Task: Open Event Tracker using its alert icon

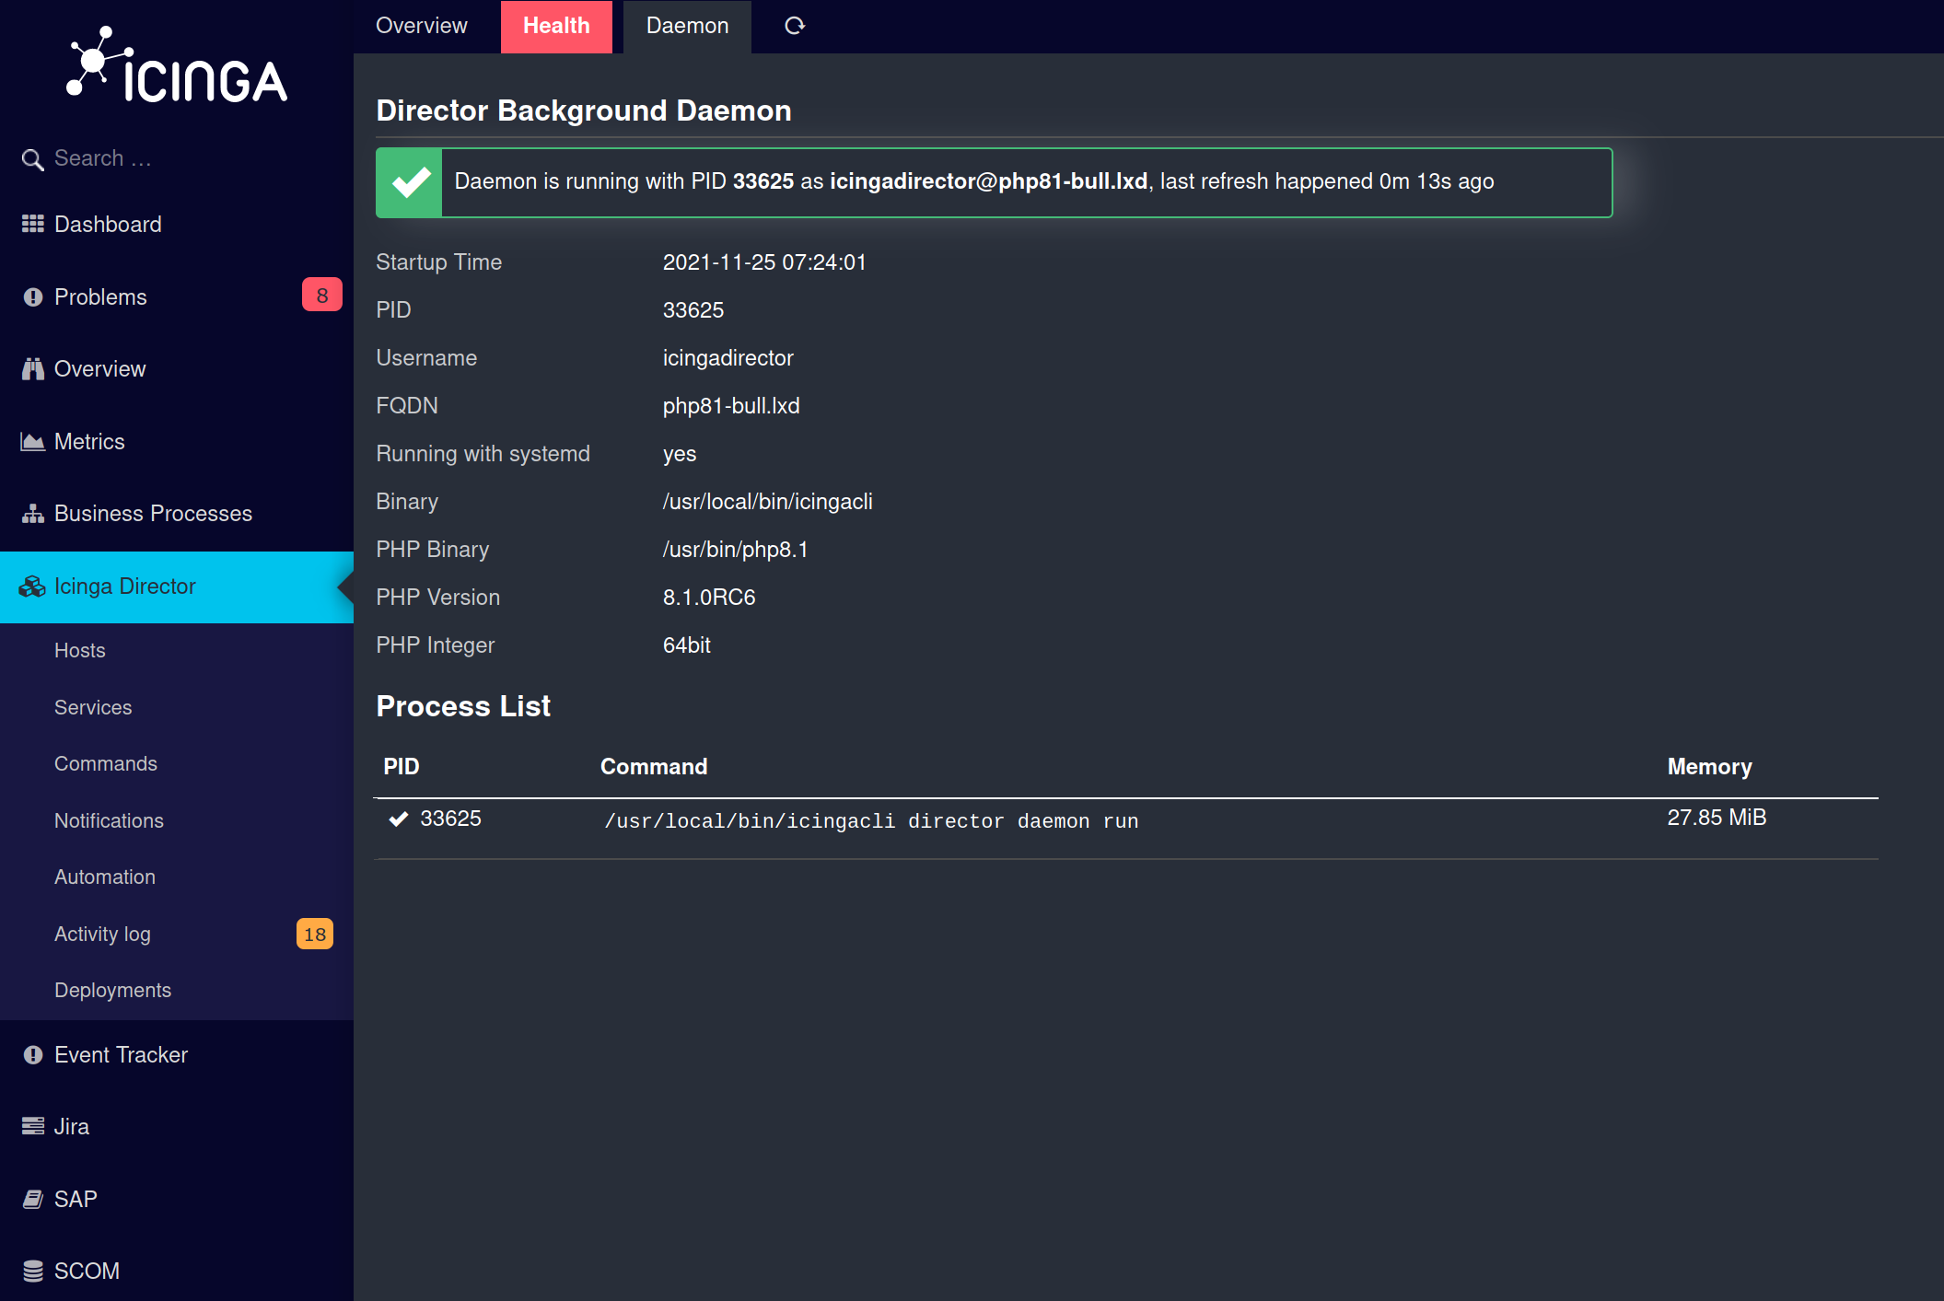Action: [32, 1054]
